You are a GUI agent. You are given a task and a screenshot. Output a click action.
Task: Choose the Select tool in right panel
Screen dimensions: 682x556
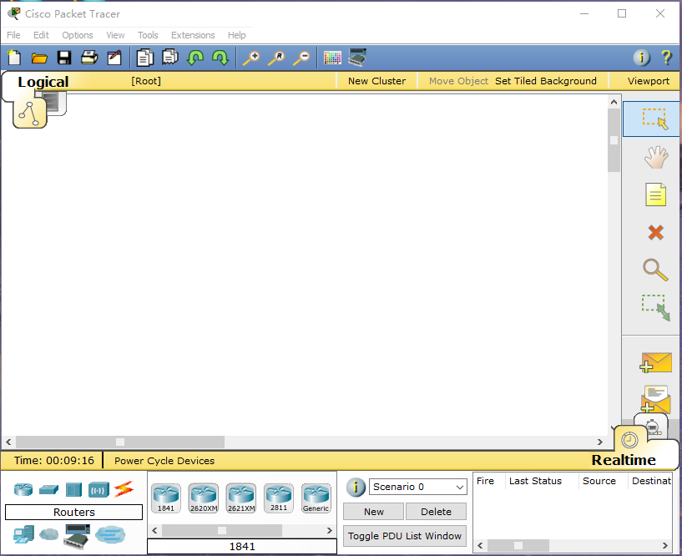click(650, 119)
